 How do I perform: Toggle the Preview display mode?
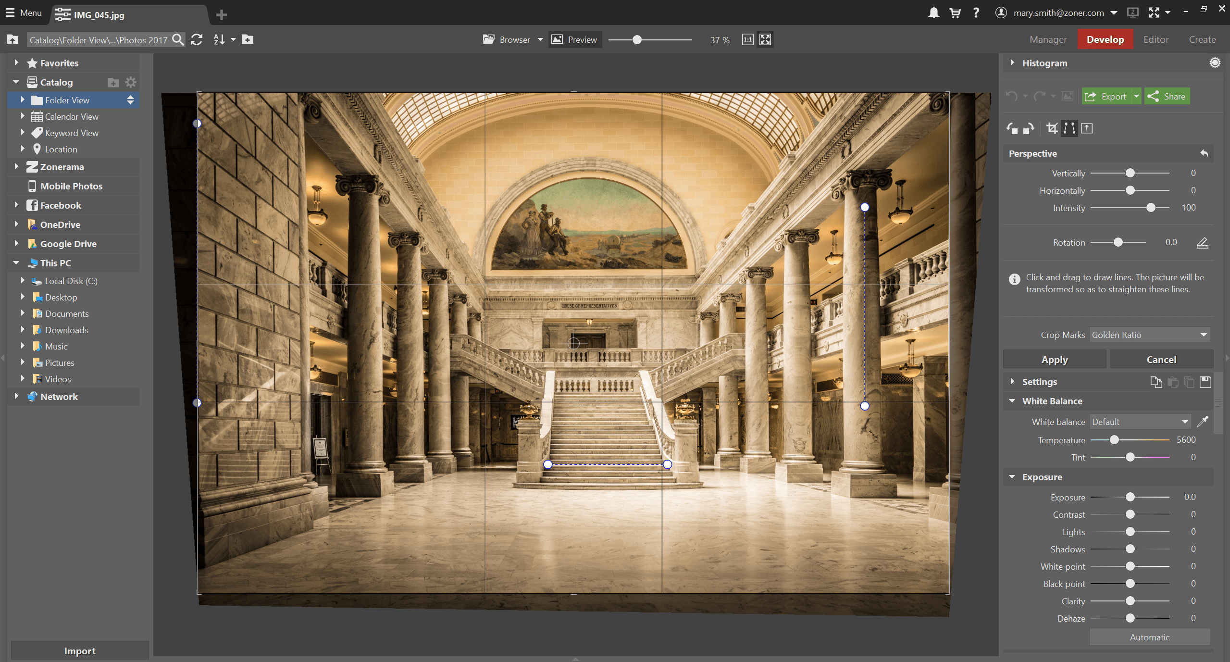[574, 39]
